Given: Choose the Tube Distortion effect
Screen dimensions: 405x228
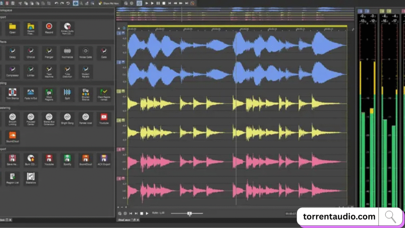Looking at the screenshot, I should point(67,70).
